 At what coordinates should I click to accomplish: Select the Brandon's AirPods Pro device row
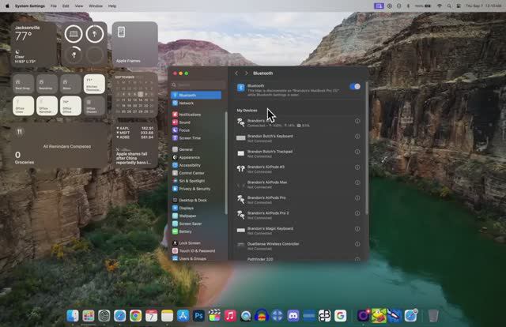point(299,200)
